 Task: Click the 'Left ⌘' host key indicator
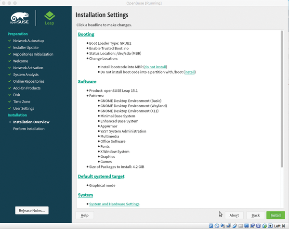tap(279, 226)
